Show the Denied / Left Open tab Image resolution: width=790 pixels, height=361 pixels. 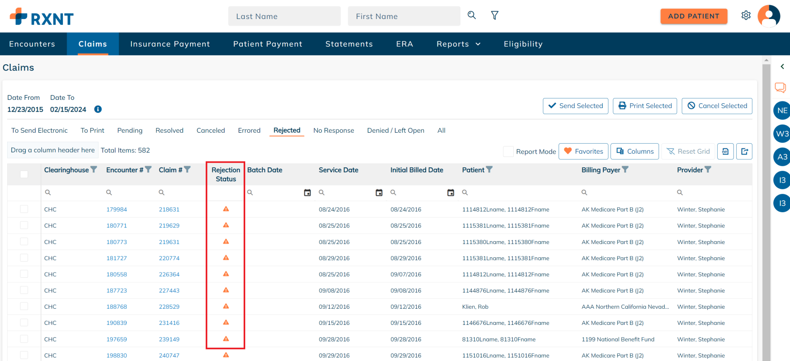[x=396, y=130]
